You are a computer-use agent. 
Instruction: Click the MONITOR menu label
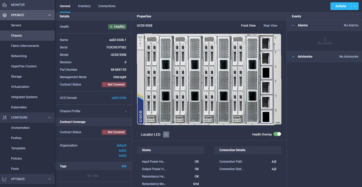(18, 5)
